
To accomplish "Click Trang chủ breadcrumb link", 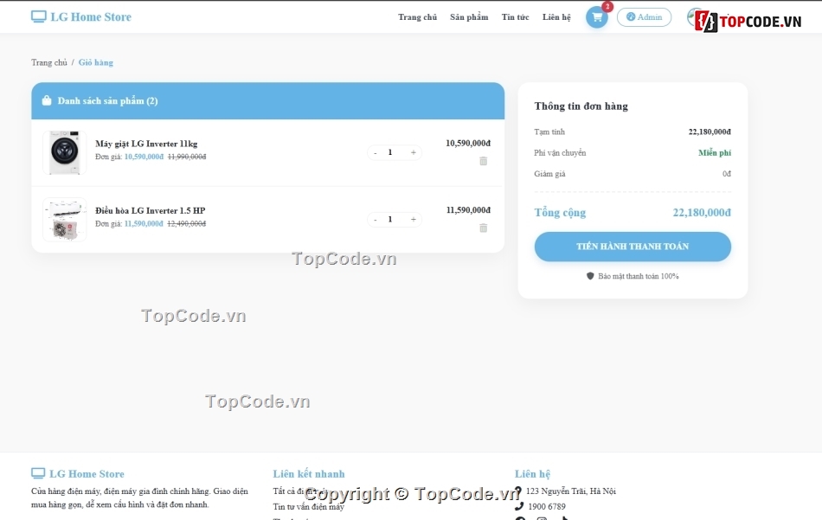I will tap(49, 62).
